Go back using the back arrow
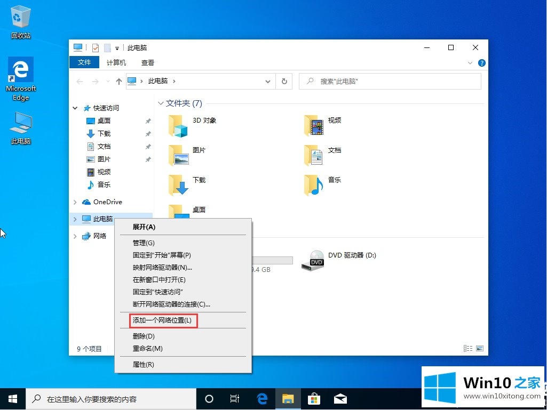The image size is (547, 410). click(x=80, y=82)
